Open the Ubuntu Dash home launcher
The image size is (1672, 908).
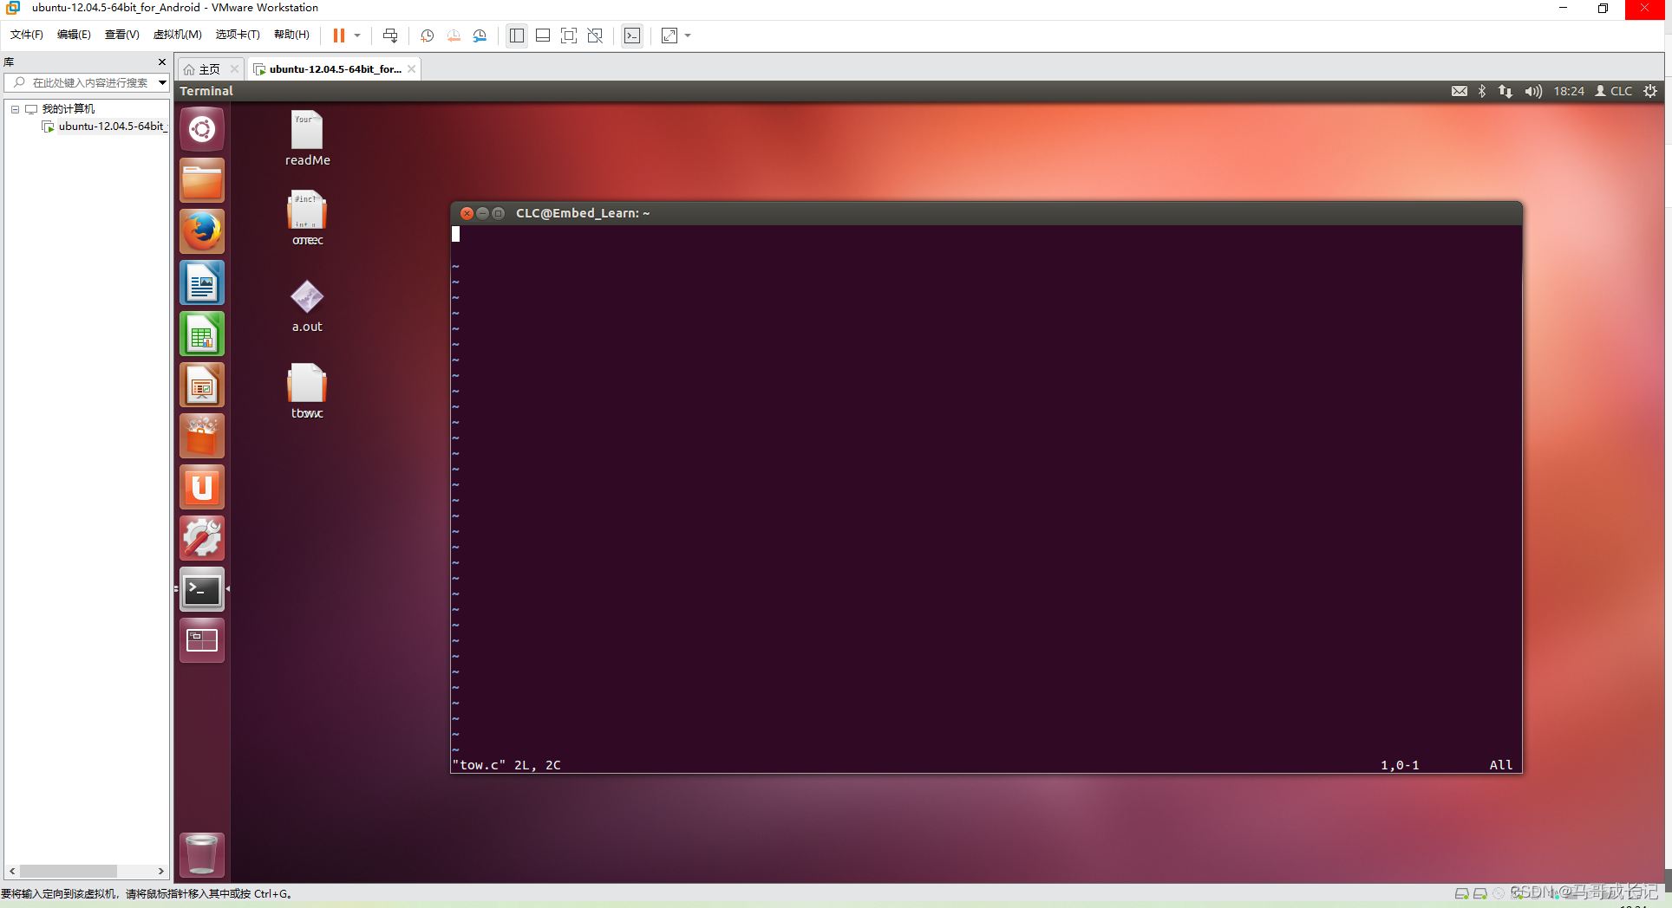click(x=202, y=130)
